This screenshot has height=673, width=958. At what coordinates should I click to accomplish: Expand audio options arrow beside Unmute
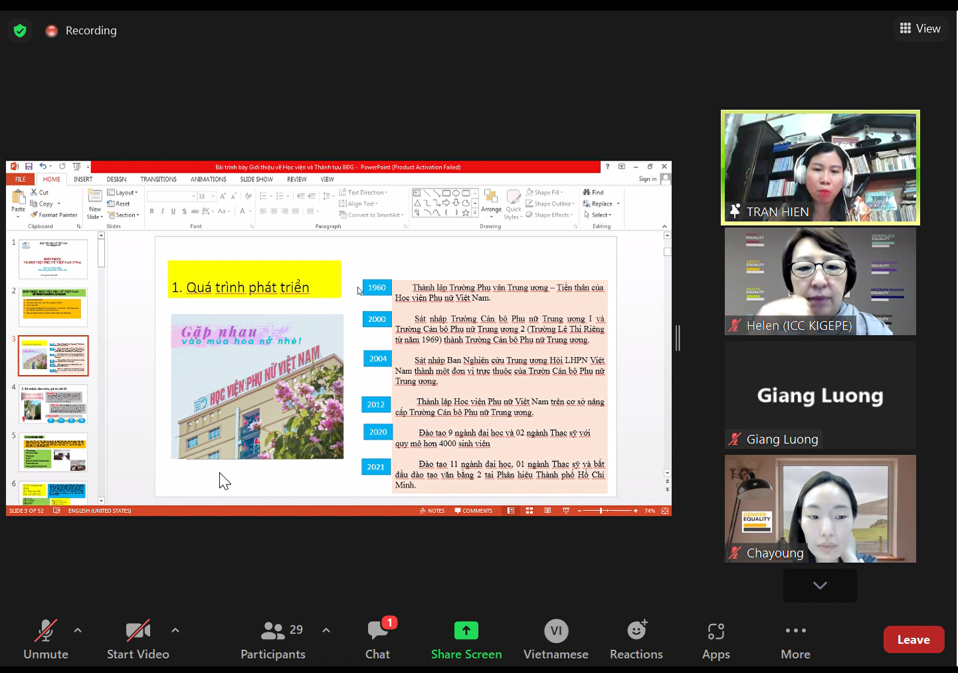(x=78, y=631)
